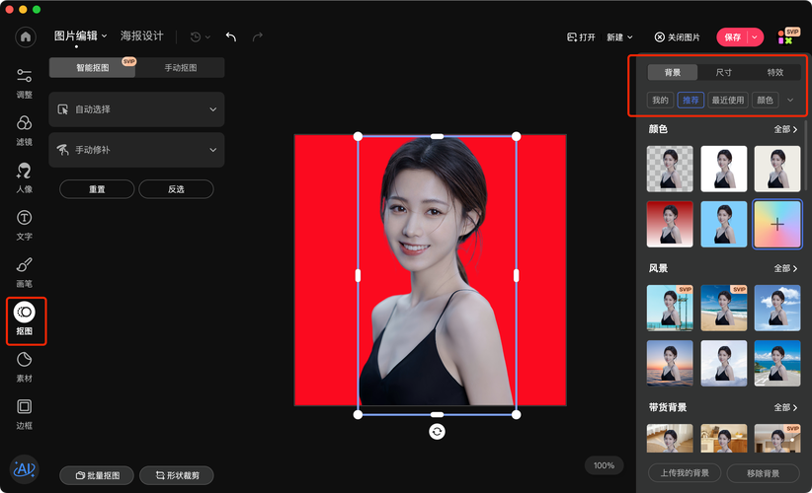Choose the 画笔 brush tool

pyautogui.click(x=25, y=271)
